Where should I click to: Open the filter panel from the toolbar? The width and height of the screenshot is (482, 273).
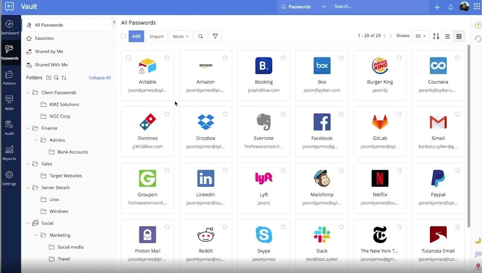point(215,36)
